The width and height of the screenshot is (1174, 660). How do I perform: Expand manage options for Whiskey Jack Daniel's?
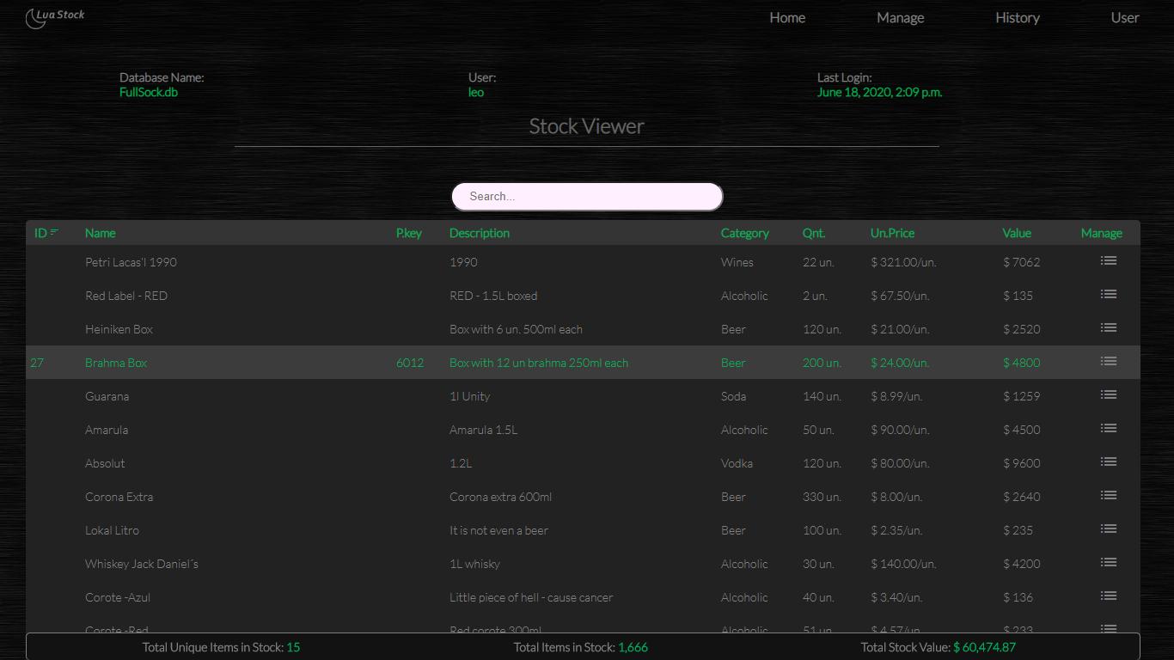1108,563
